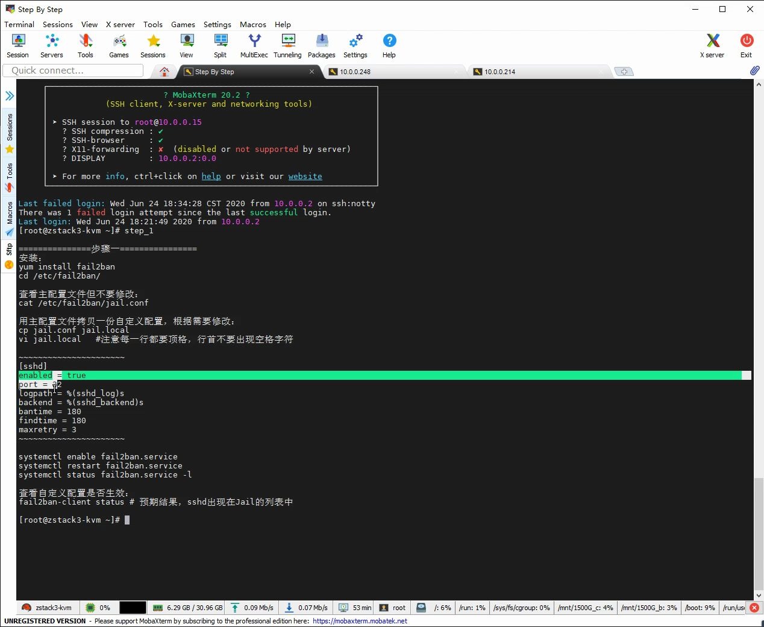Click the red Exit power icon
The image size is (764, 627).
747,46
